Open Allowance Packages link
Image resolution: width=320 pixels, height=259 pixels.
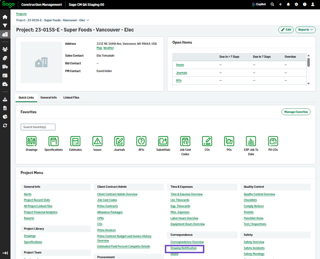[x=110, y=212]
